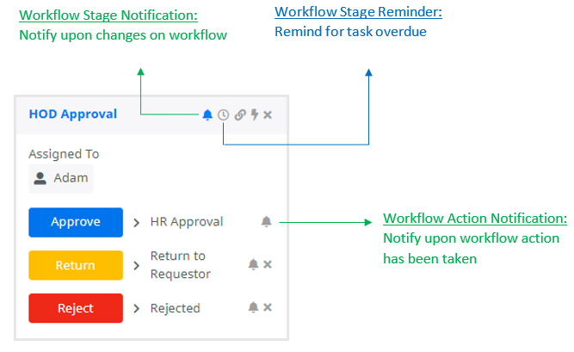Open the stage reminder clock icon
This screenshot has height=352, width=574.
pyautogui.click(x=224, y=114)
